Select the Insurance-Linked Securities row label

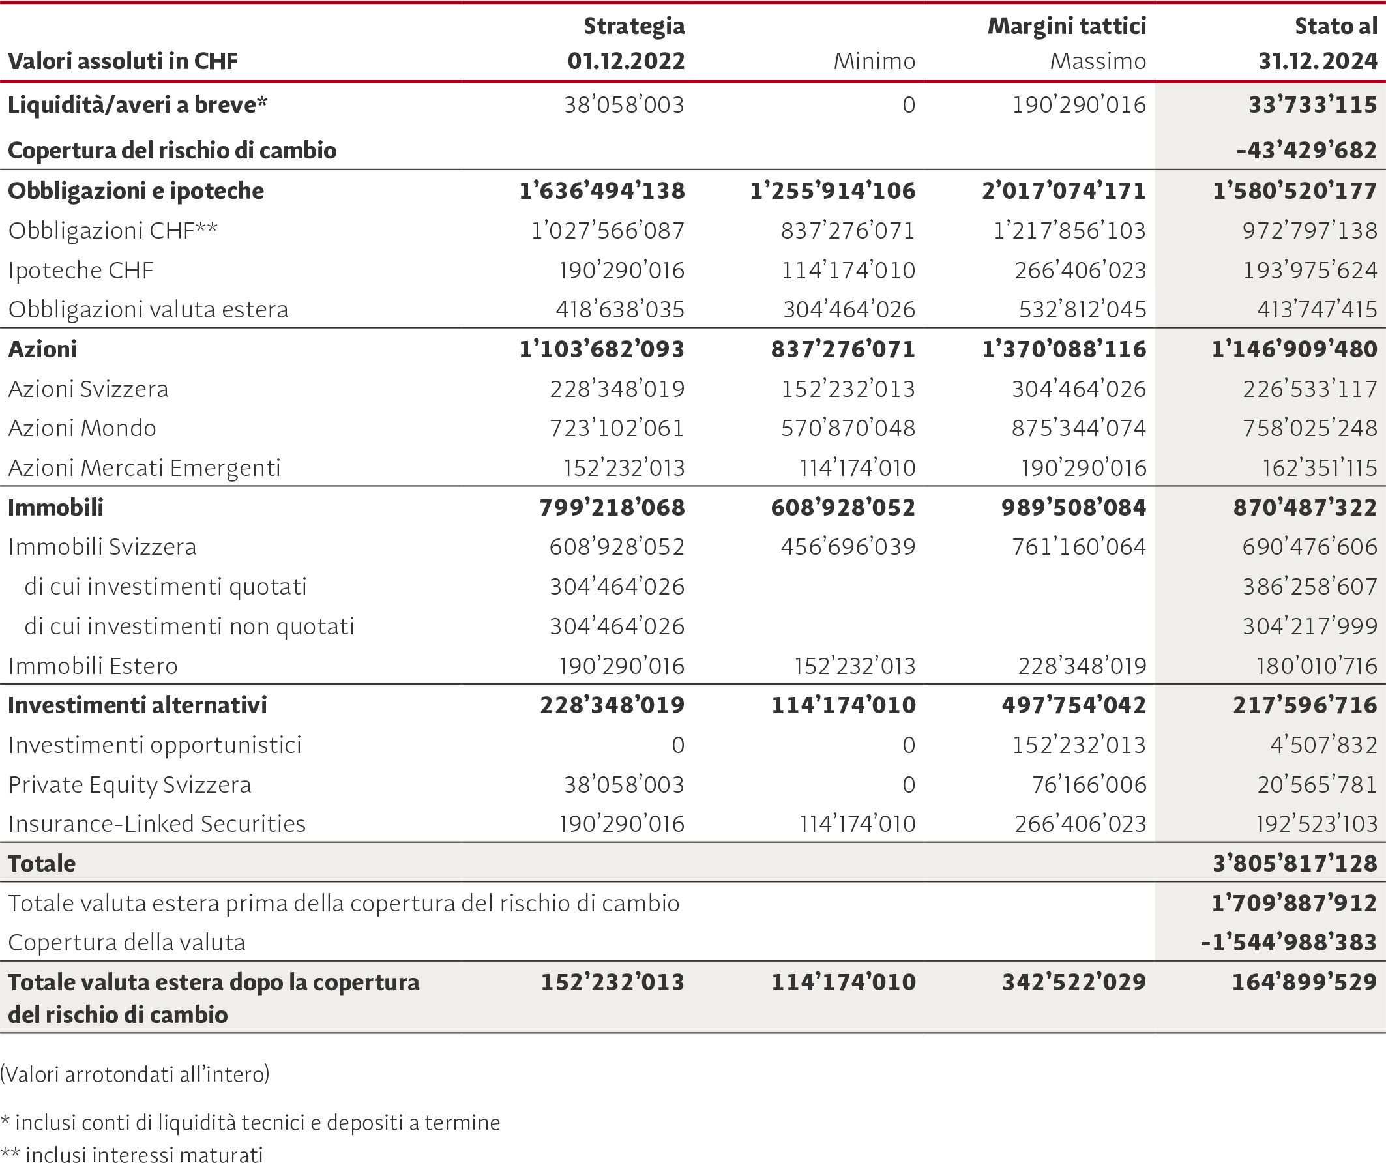pos(157,824)
